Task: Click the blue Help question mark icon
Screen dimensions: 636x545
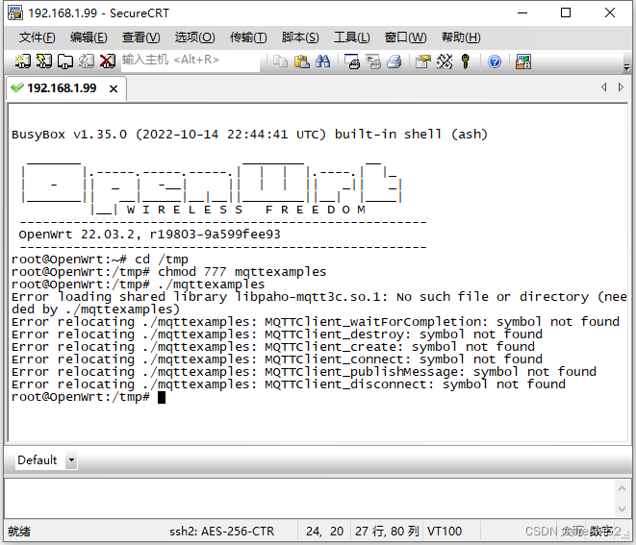Action: pyautogui.click(x=495, y=62)
